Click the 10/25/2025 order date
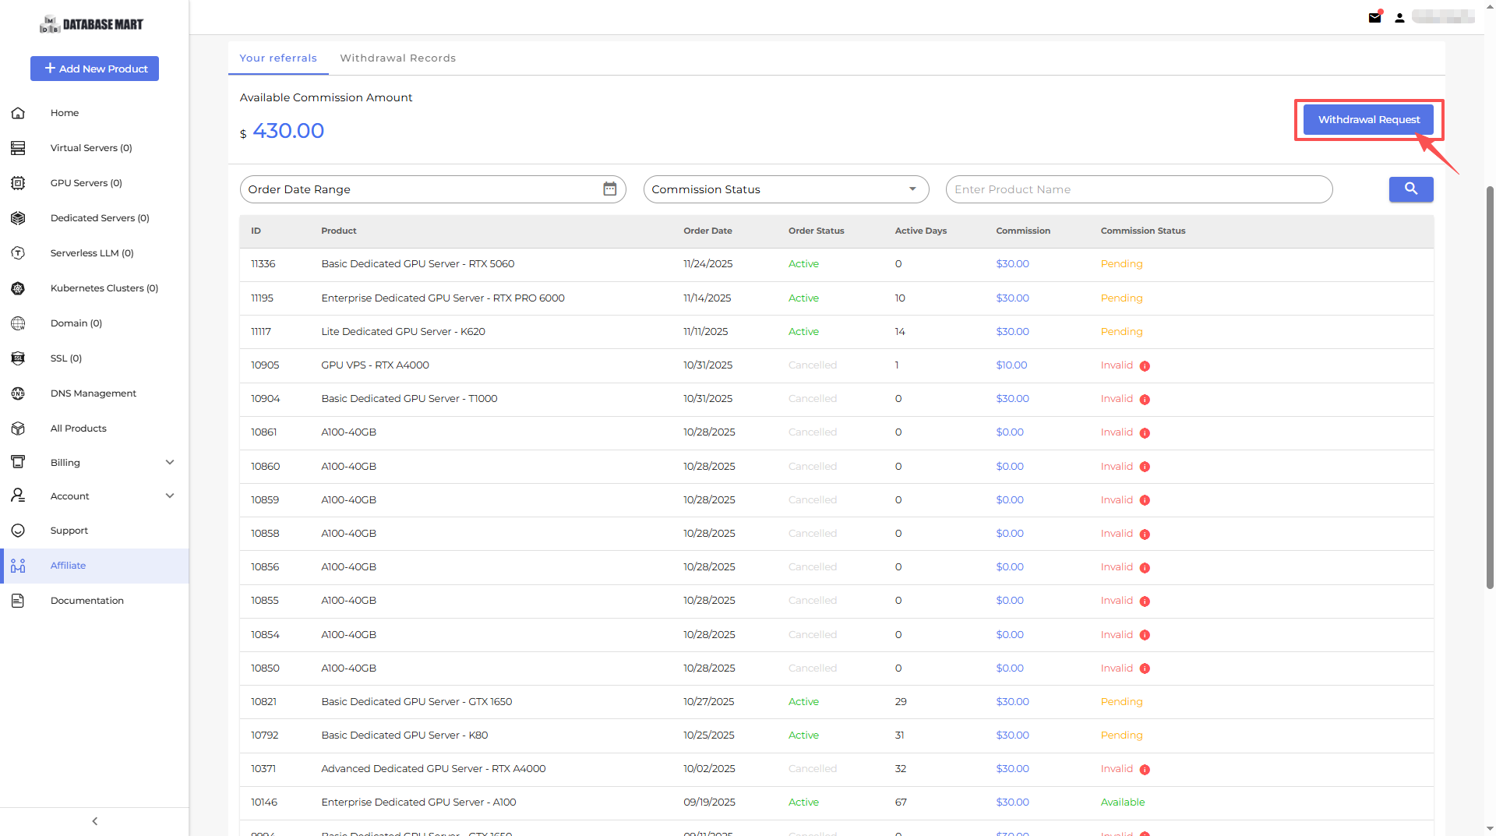This screenshot has width=1496, height=836. (x=710, y=735)
